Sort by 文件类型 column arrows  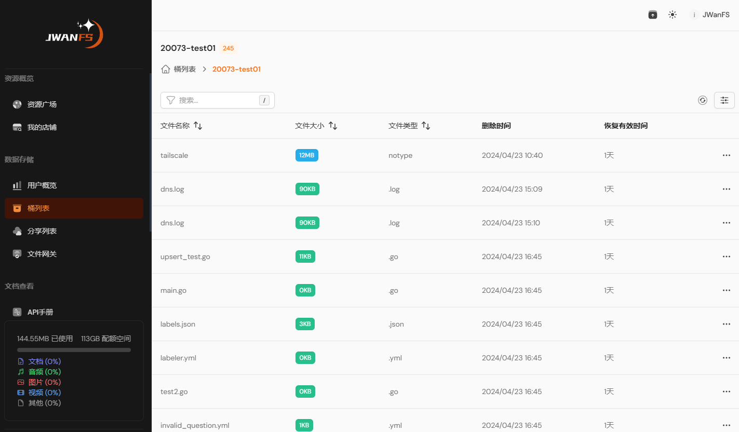pos(426,126)
